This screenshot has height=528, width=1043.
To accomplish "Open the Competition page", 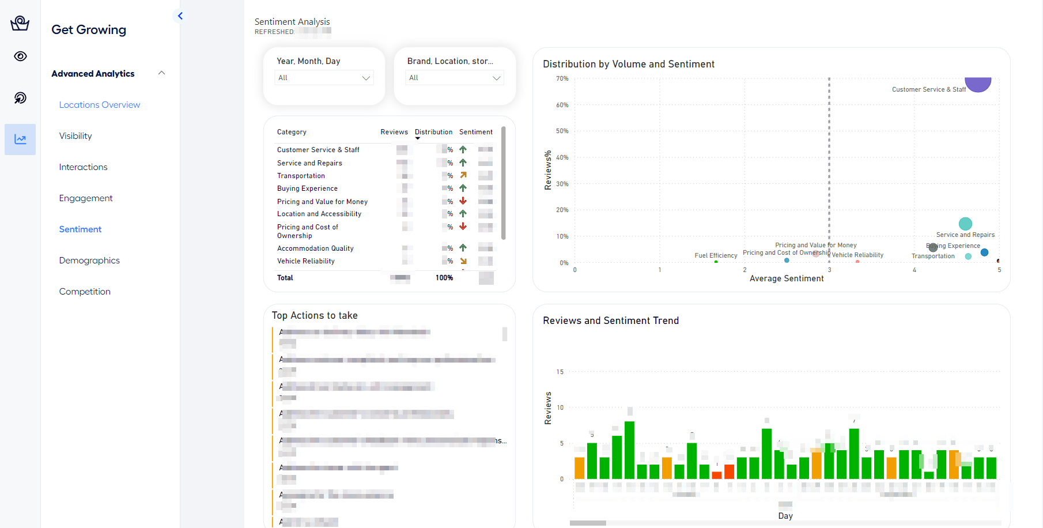I will 85,292.
